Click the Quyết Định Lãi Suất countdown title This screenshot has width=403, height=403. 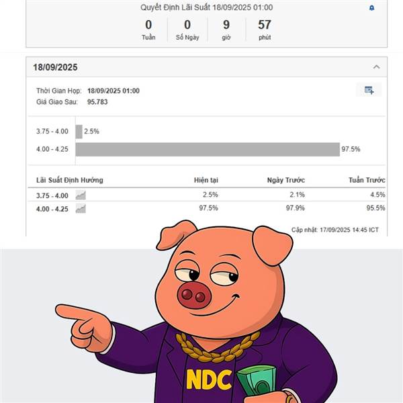pos(207,7)
